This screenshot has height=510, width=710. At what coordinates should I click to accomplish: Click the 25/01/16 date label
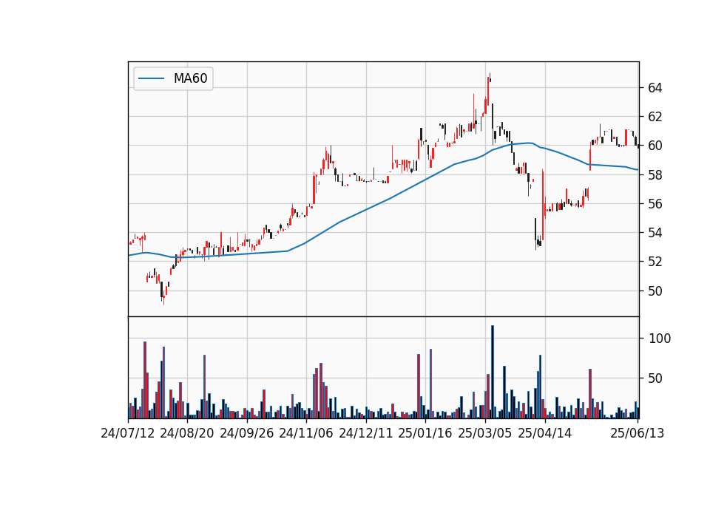[x=425, y=433]
